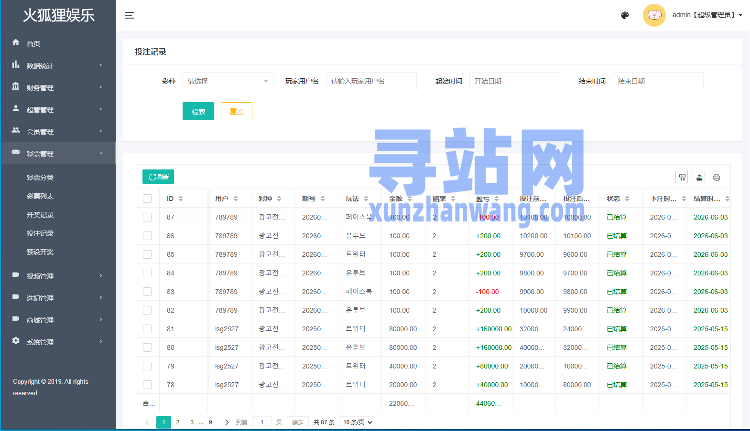The height and width of the screenshot is (431, 750).
Task: Toggle the sidebar collapse hamburger icon
Action: click(x=129, y=15)
